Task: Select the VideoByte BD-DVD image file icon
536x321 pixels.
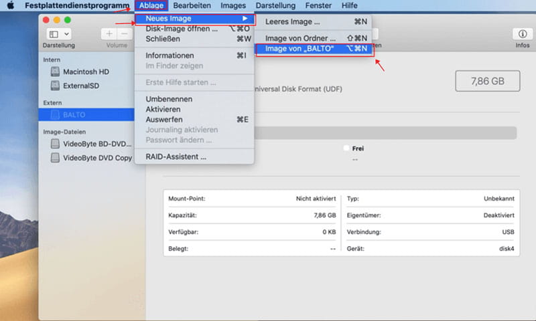Action: [x=56, y=144]
